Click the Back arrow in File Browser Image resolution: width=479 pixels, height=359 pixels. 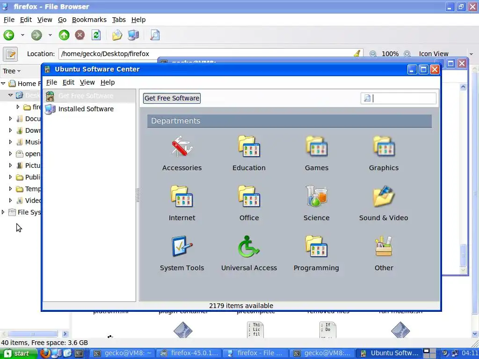[x=9, y=35]
